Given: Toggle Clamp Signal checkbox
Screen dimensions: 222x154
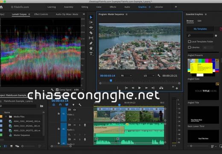Looking at the screenshot, I should point(57,90).
